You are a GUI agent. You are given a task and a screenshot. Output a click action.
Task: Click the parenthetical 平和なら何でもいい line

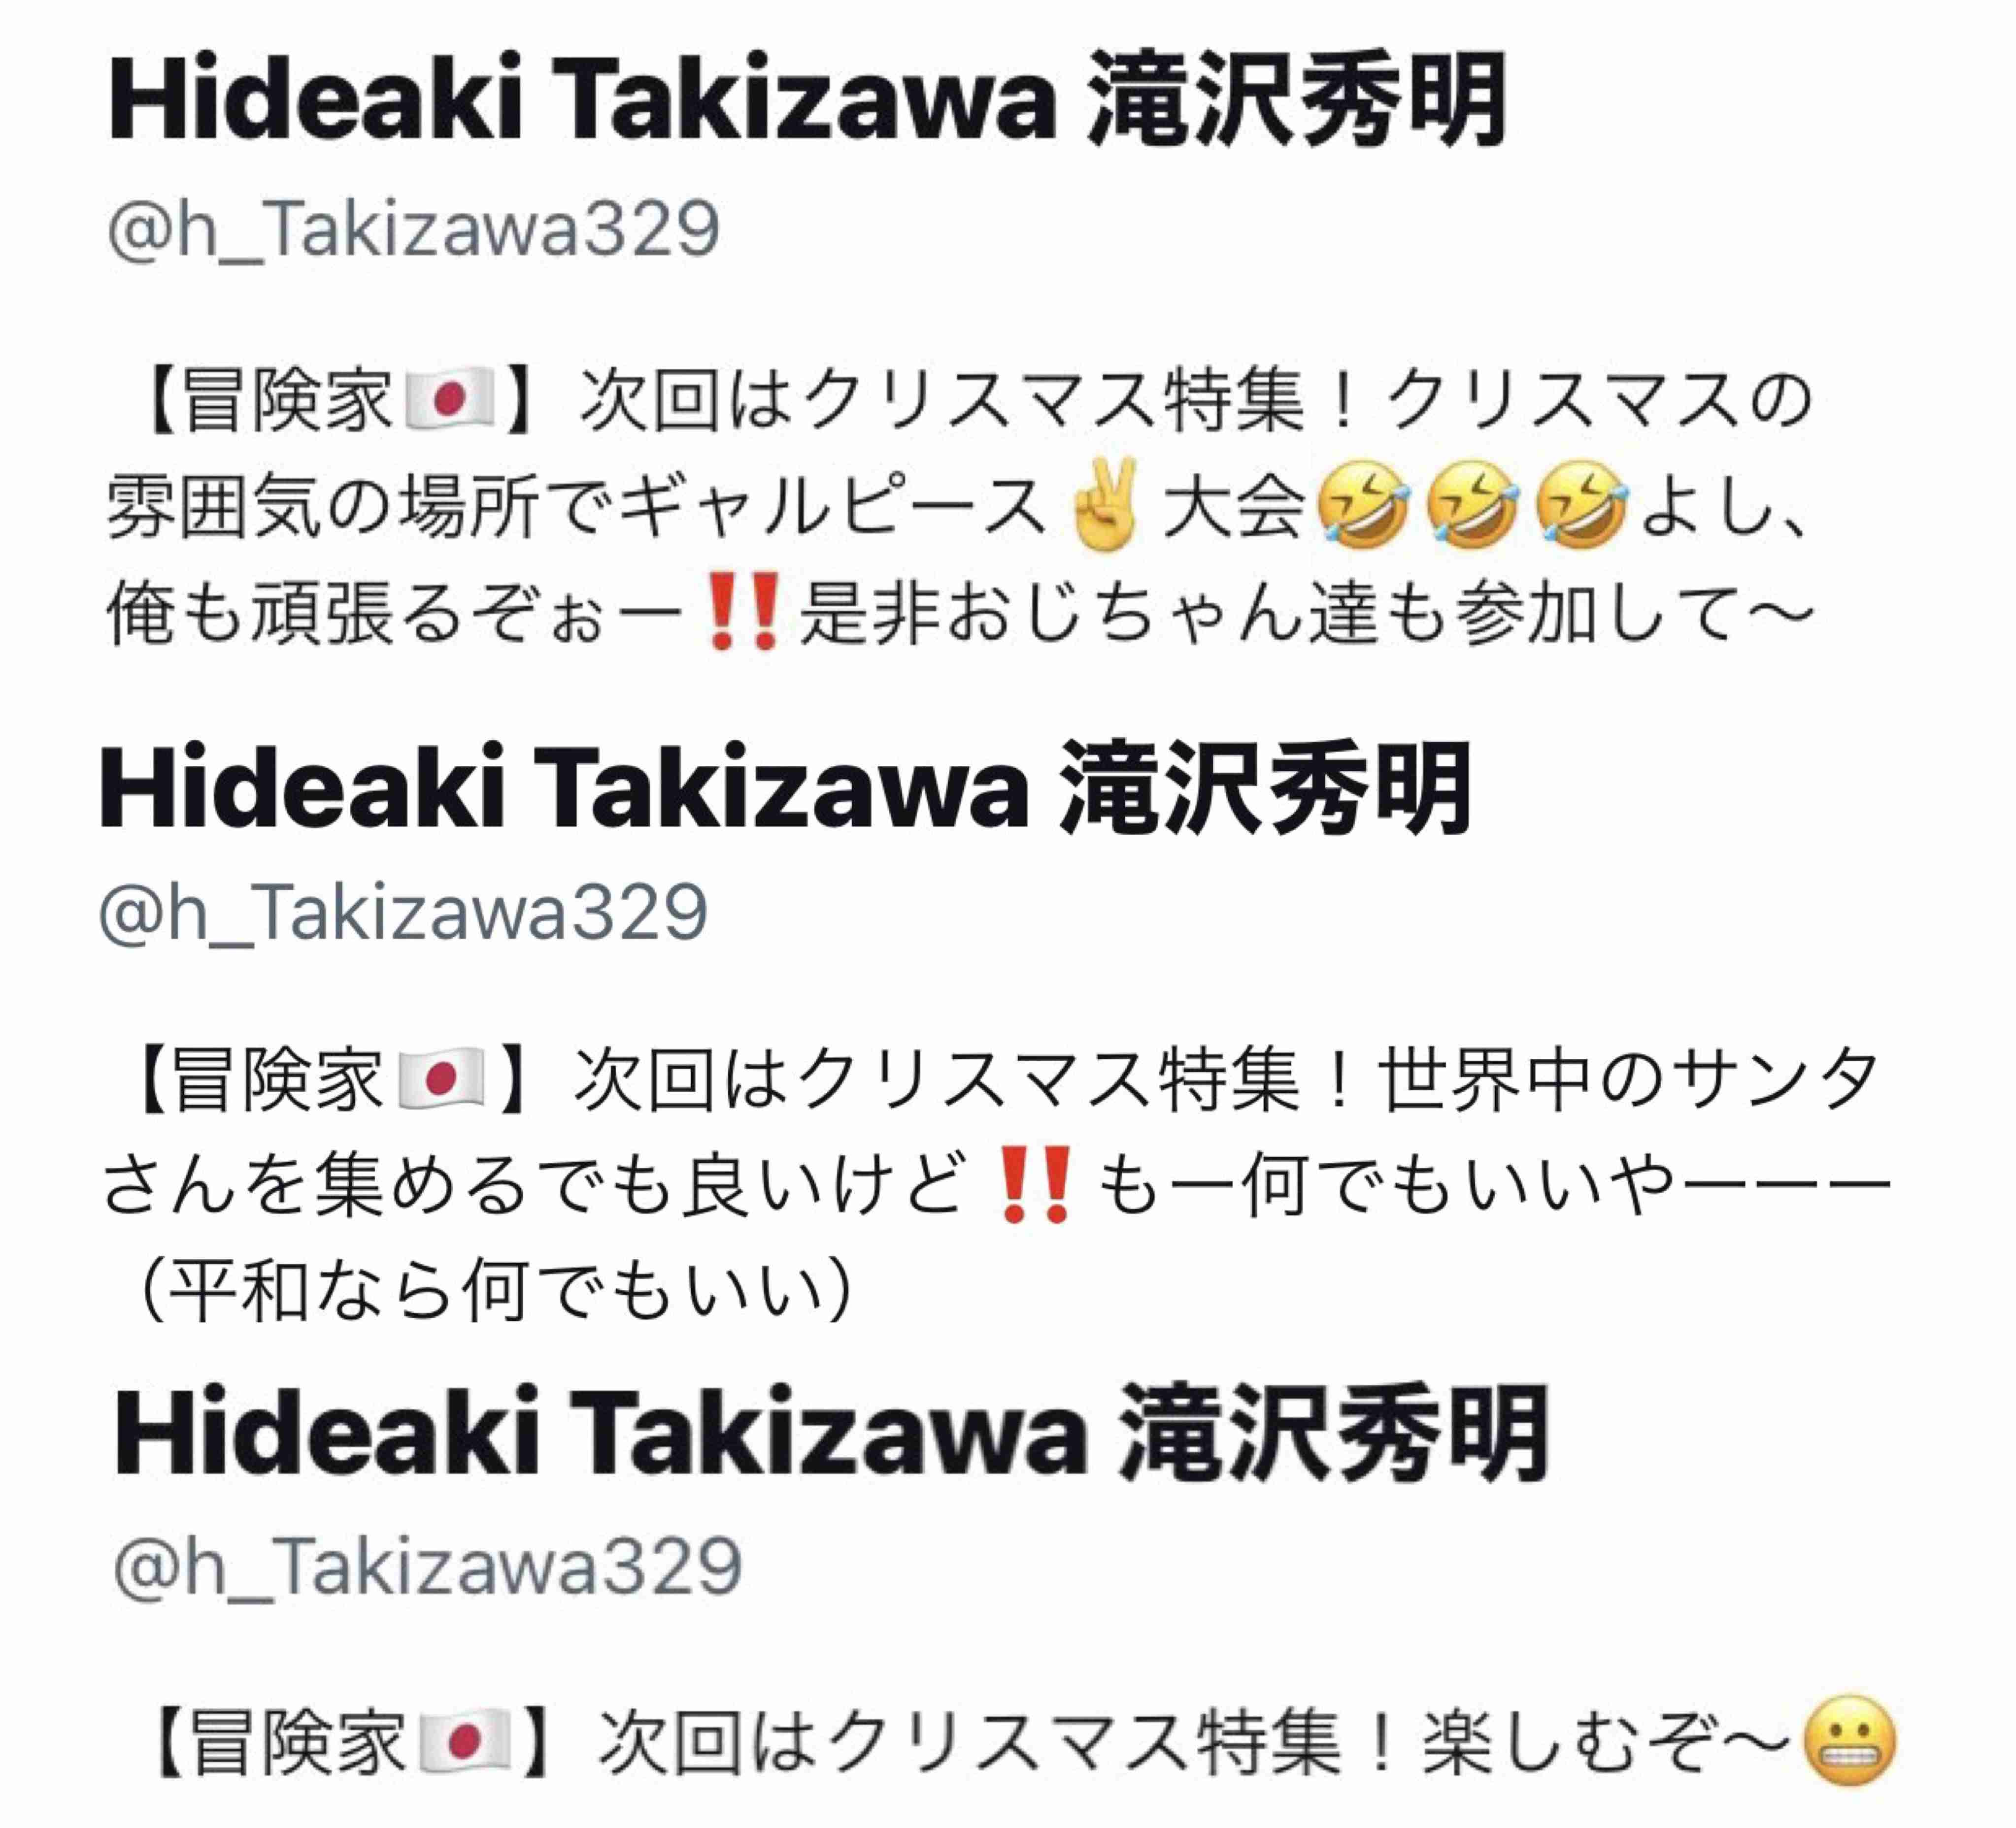[496, 1290]
